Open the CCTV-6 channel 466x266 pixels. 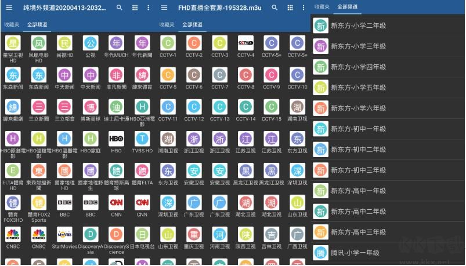click(194, 78)
